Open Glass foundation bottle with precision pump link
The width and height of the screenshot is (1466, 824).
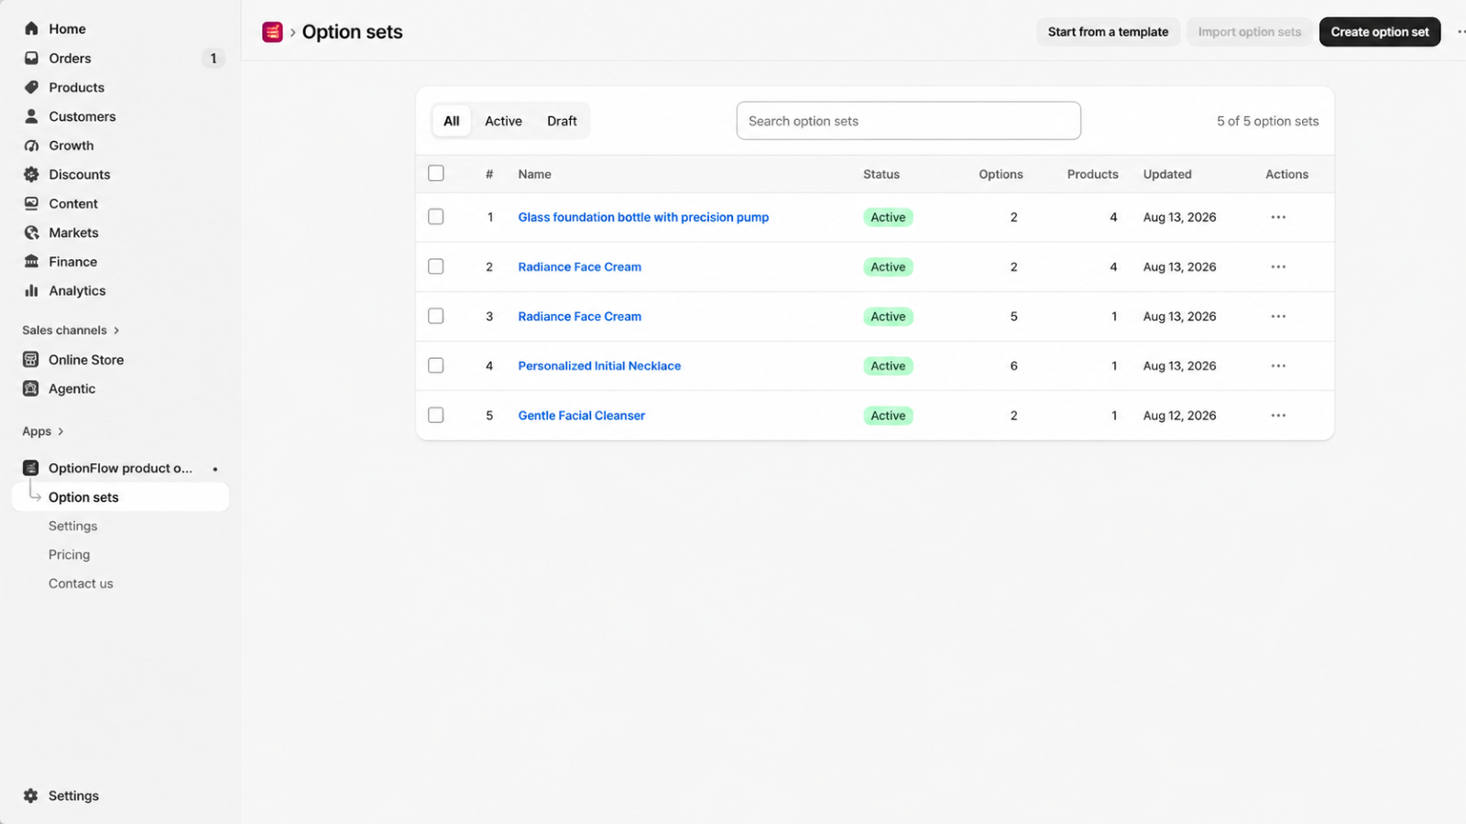pyautogui.click(x=643, y=217)
